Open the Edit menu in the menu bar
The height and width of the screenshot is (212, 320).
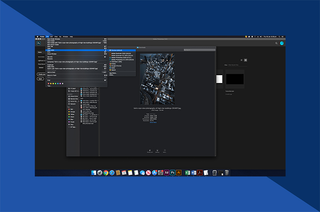click(52, 37)
